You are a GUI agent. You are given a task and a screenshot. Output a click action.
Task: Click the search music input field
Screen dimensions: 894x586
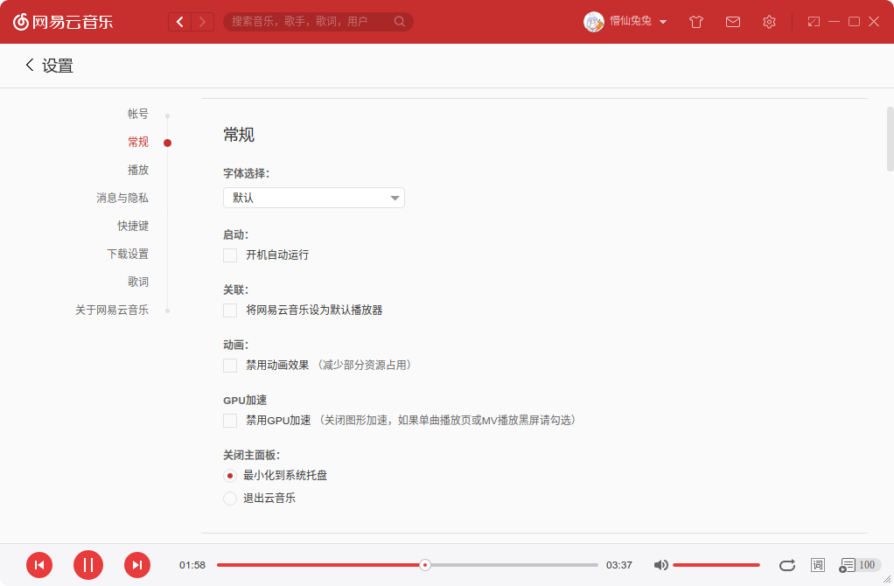click(x=311, y=22)
